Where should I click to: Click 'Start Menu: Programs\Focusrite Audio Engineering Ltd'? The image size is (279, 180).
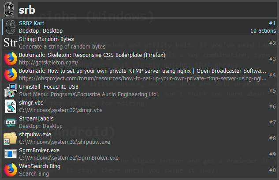tap(88, 94)
